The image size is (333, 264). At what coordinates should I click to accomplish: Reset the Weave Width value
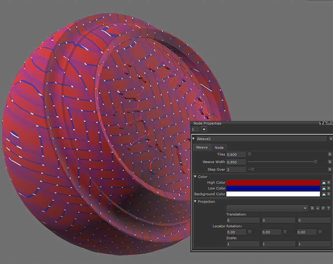click(329, 162)
